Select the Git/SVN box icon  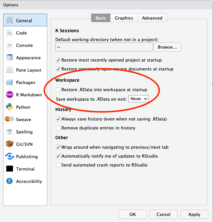pos(9,144)
